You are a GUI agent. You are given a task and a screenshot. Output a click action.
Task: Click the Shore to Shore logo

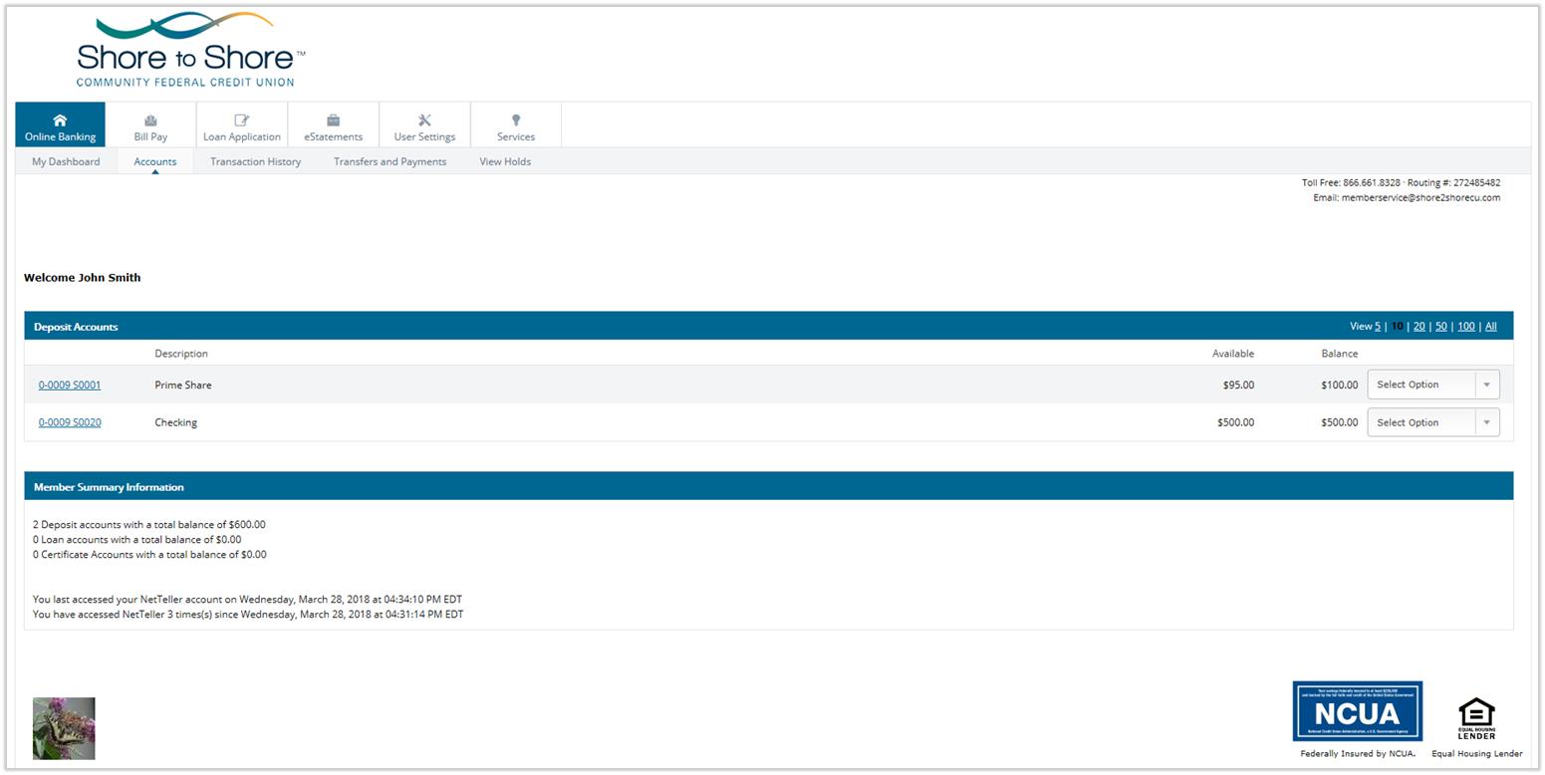click(190, 50)
